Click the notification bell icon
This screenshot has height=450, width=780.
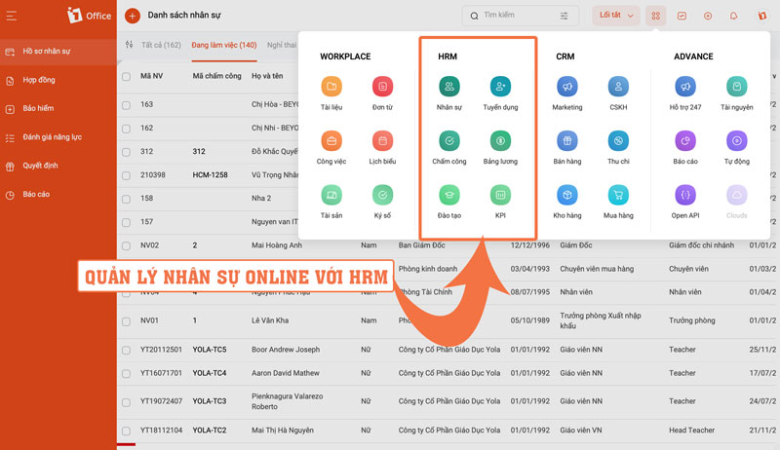(734, 16)
